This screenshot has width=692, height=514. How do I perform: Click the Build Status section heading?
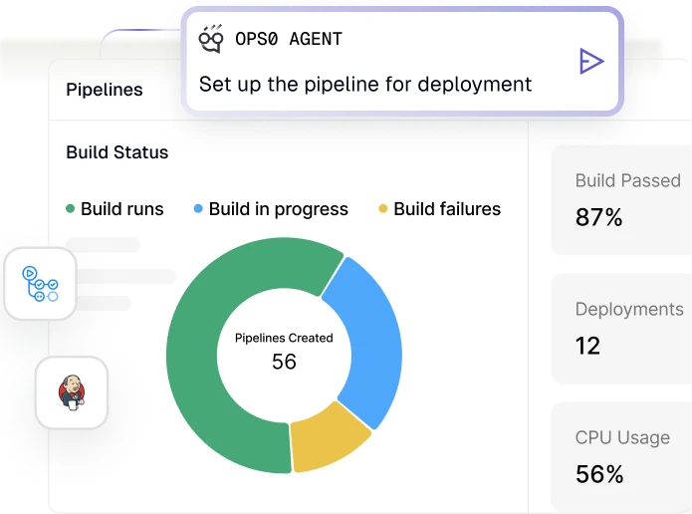[116, 152]
